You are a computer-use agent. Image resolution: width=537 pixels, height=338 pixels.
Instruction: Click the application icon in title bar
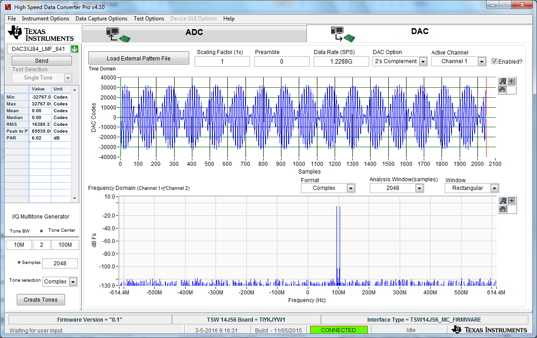coord(8,7)
